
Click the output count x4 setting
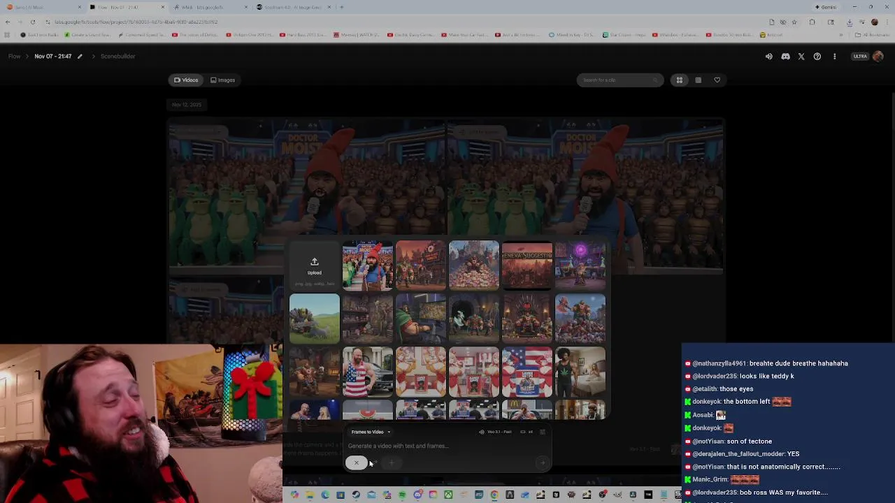point(527,432)
